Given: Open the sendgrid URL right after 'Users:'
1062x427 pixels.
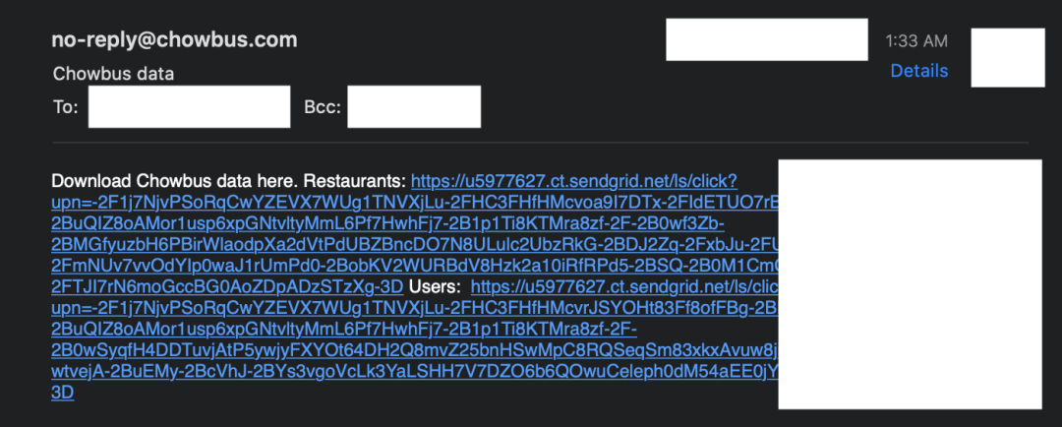Looking at the screenshot, I should (x=624, y=286).
